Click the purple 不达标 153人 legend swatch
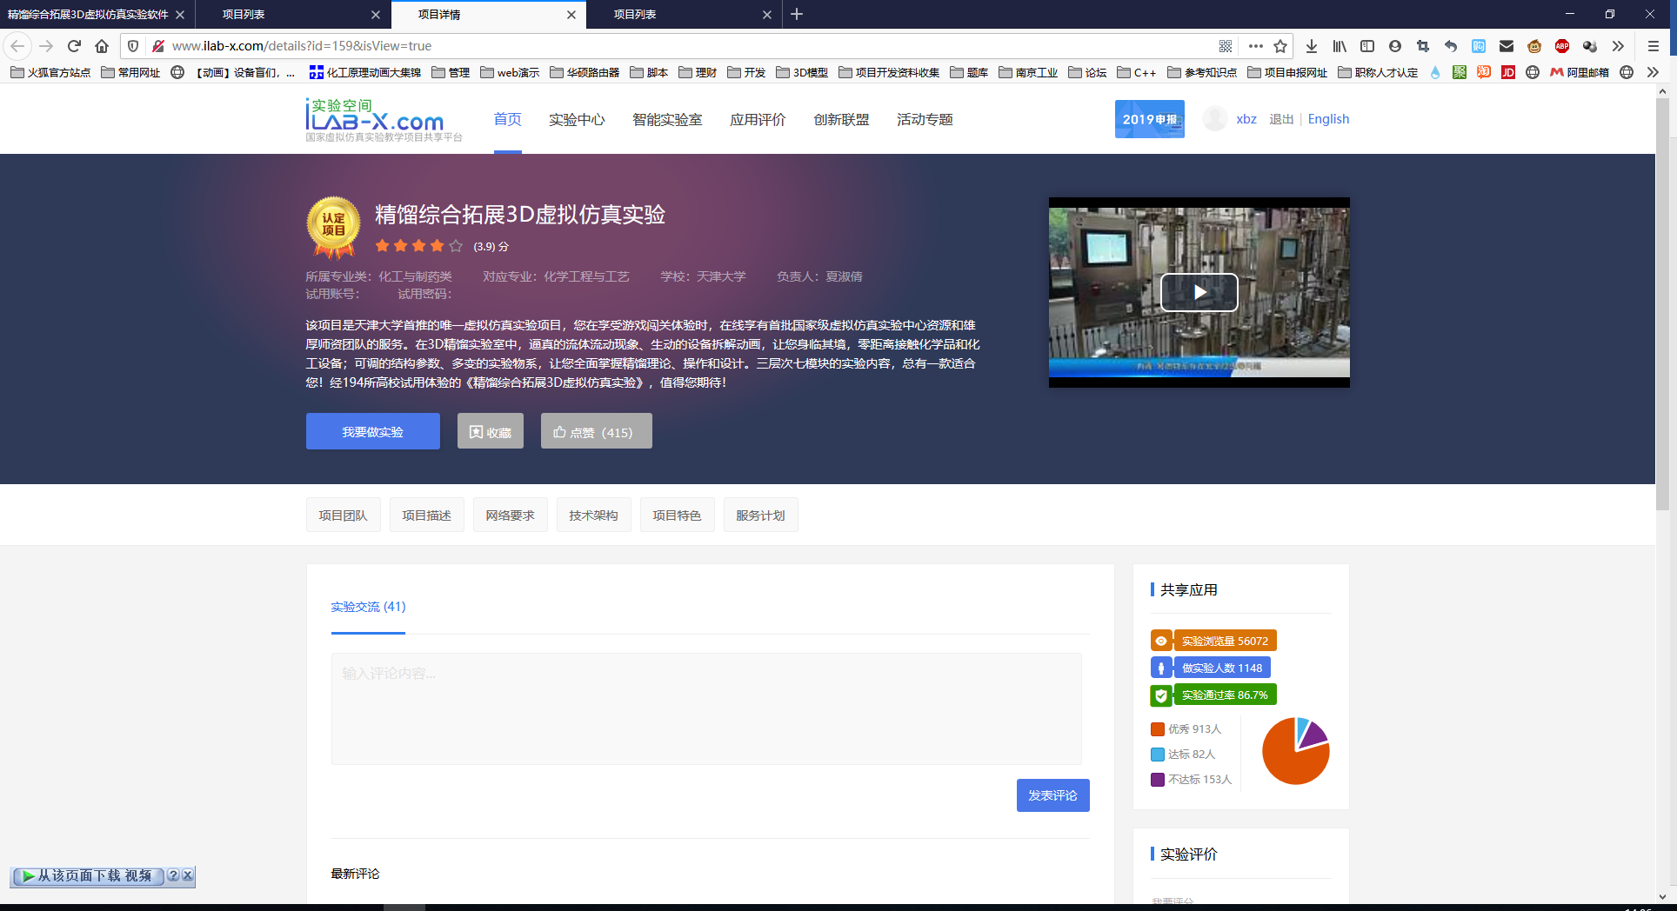1677x911 pixels. click(x=1158, y=780)
